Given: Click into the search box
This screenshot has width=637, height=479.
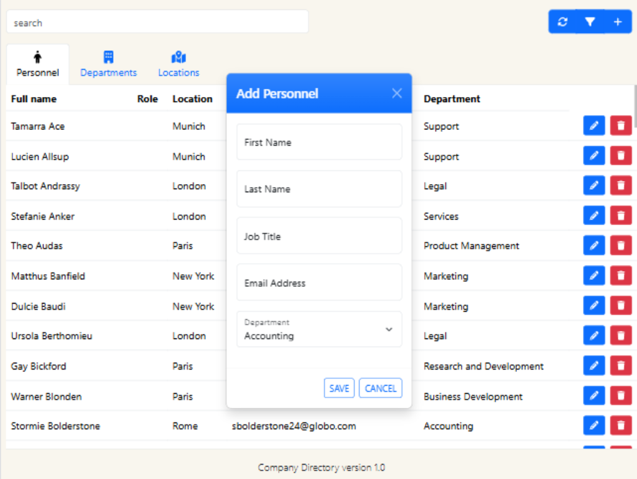Looking at the screenshot, I should coord(157,22).
